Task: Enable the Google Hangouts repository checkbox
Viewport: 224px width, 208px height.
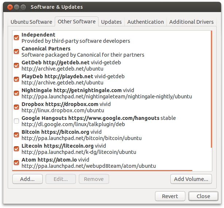Action: point(16,121)
